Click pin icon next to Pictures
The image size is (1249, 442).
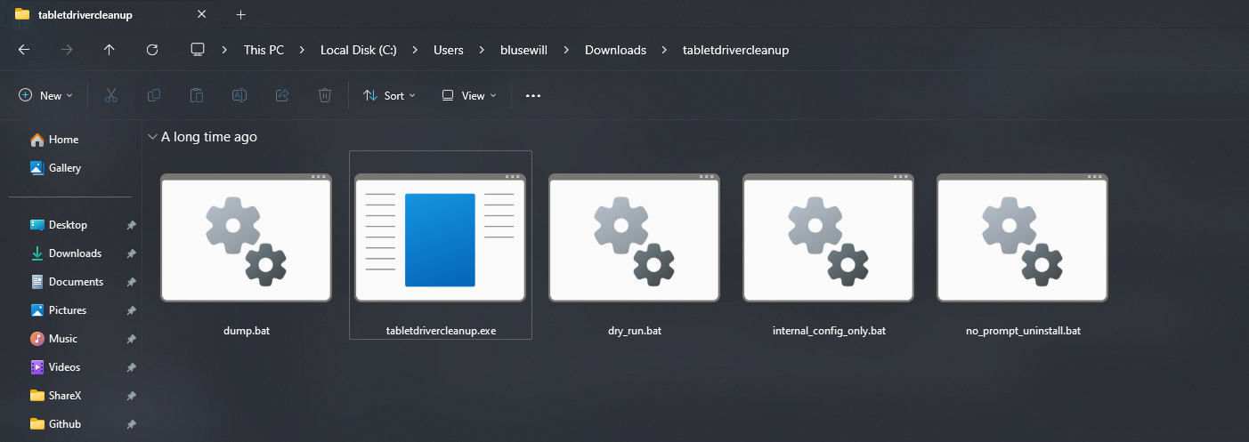tap(131, 310)
